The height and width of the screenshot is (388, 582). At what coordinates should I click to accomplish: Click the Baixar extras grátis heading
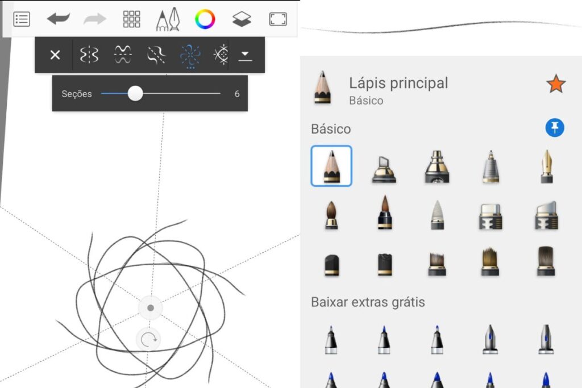click(x=368, y=302)
